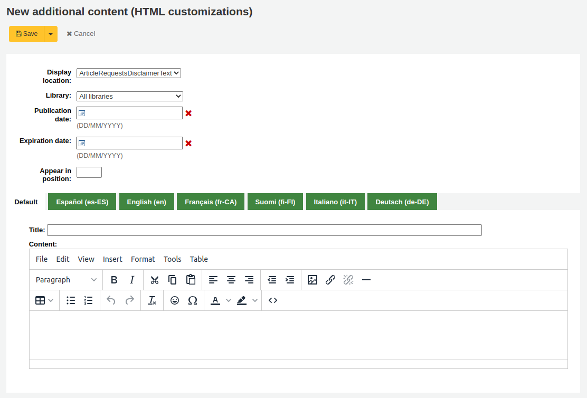
Task: Align text right
Action: pos(249,280)
